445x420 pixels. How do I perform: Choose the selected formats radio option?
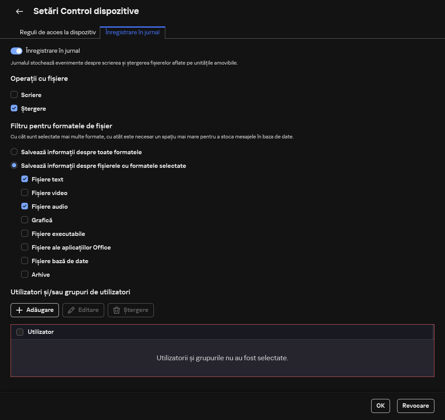pos(14,166)
